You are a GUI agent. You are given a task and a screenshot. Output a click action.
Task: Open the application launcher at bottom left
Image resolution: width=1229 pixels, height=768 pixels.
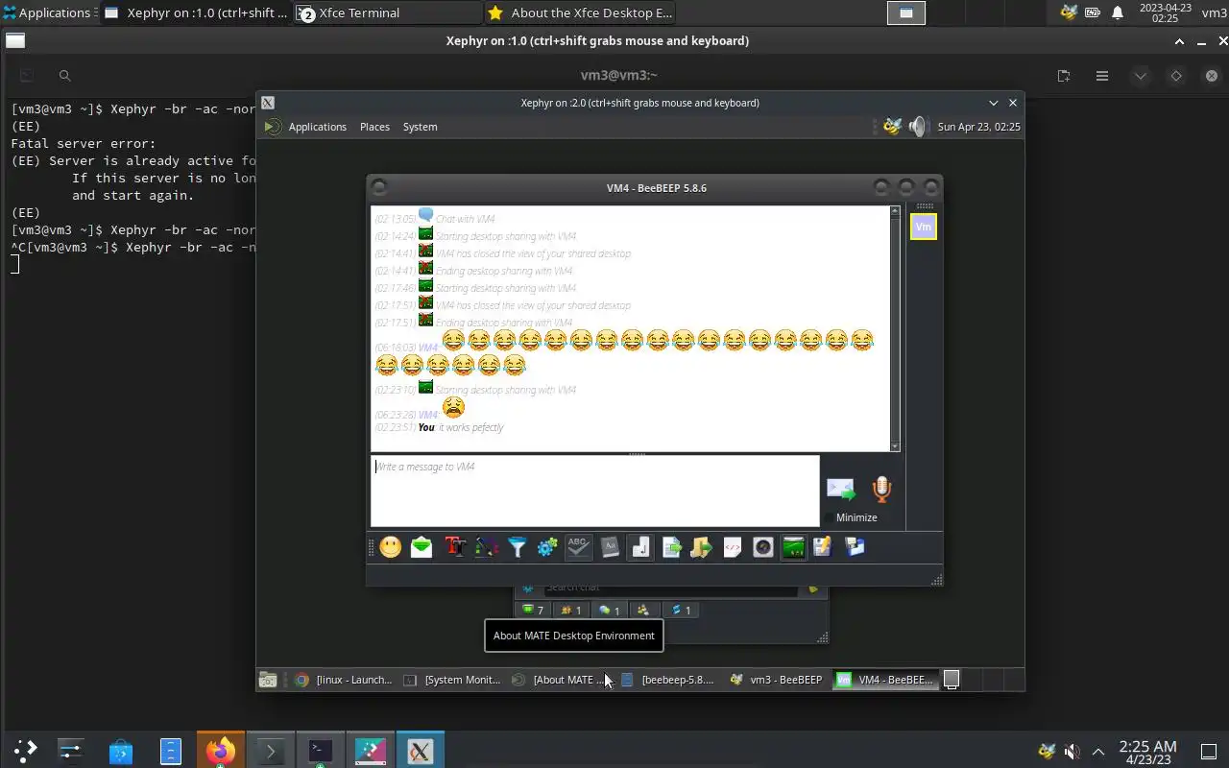pos(25,750)
